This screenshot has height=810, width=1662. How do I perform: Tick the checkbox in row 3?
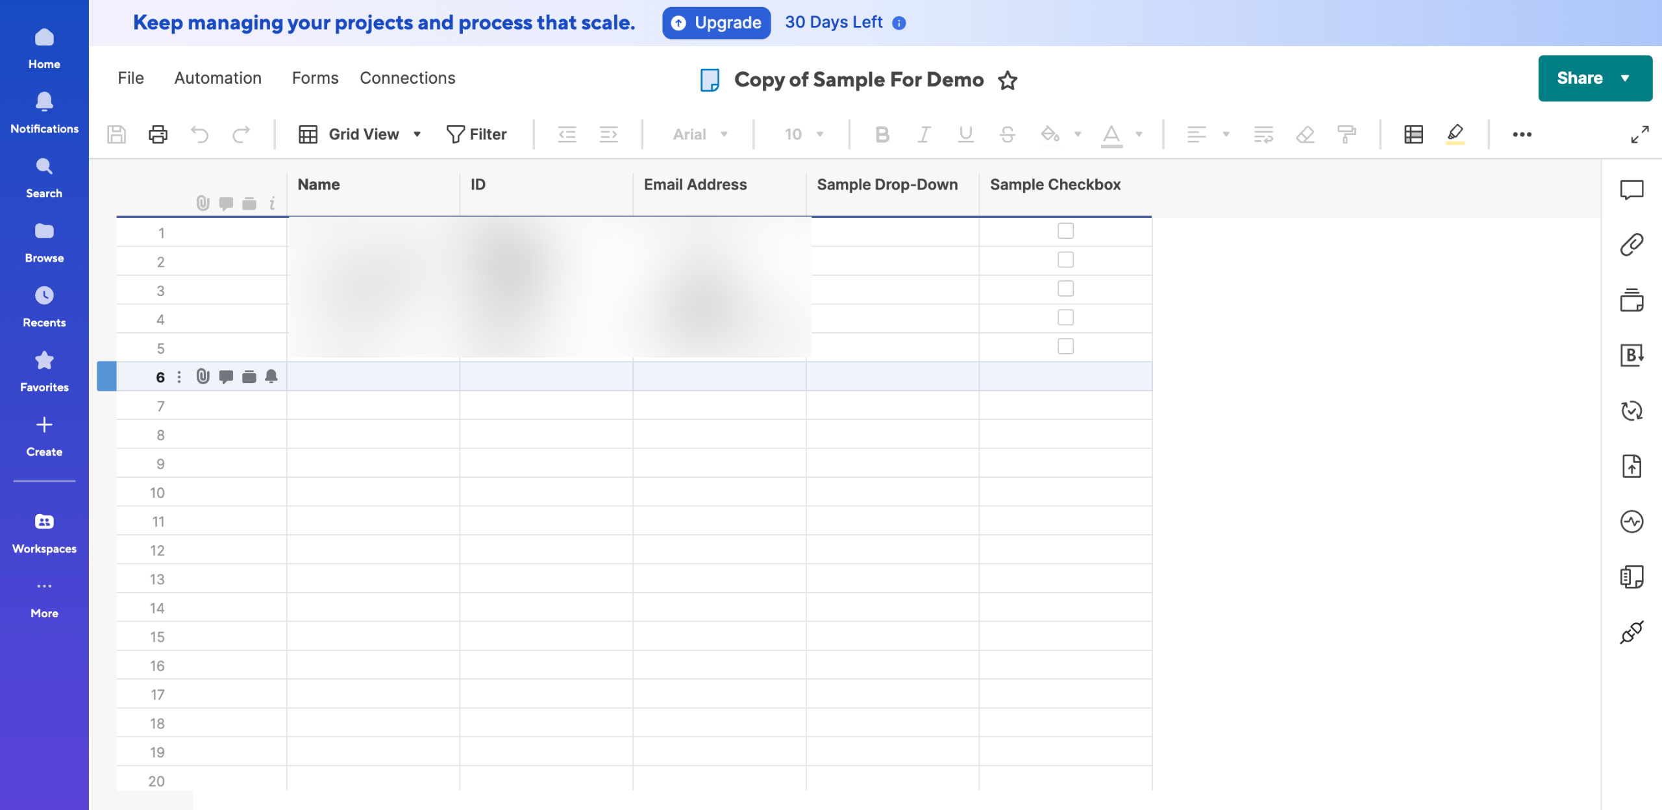point(1065,289)
